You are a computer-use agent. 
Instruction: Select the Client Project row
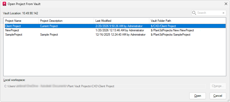[13, 26]
